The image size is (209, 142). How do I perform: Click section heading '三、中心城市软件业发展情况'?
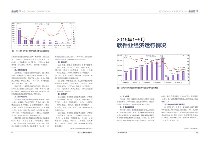(175, 104)
